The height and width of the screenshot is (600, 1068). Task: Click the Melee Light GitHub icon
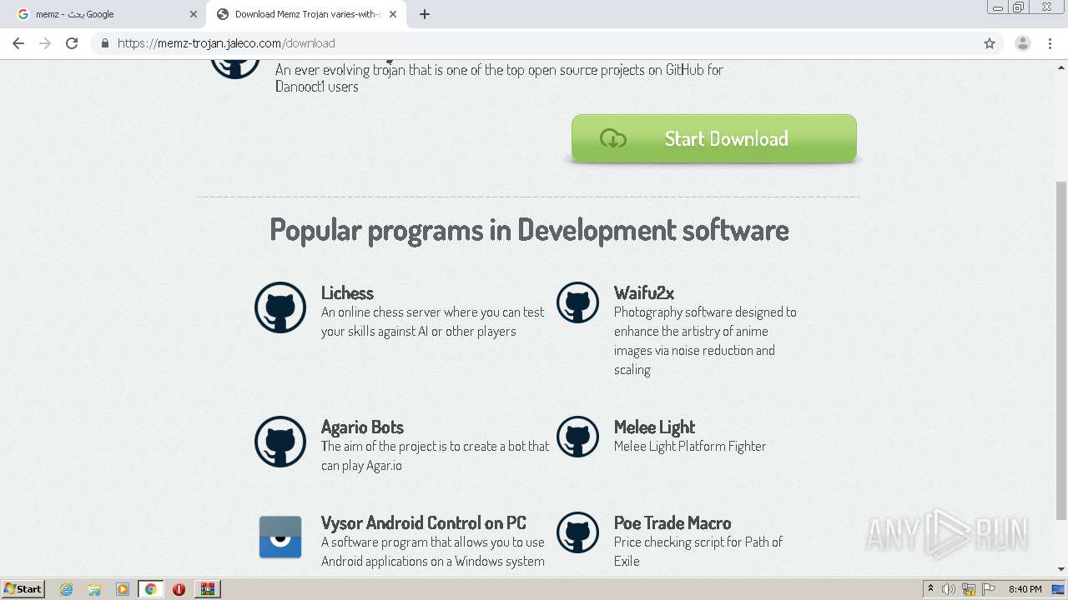coord(577,437)
